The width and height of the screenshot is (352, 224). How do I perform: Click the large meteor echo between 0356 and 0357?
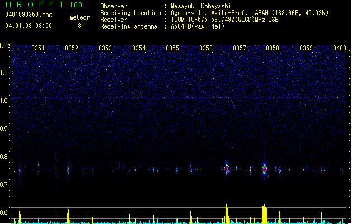click(227, 169)
